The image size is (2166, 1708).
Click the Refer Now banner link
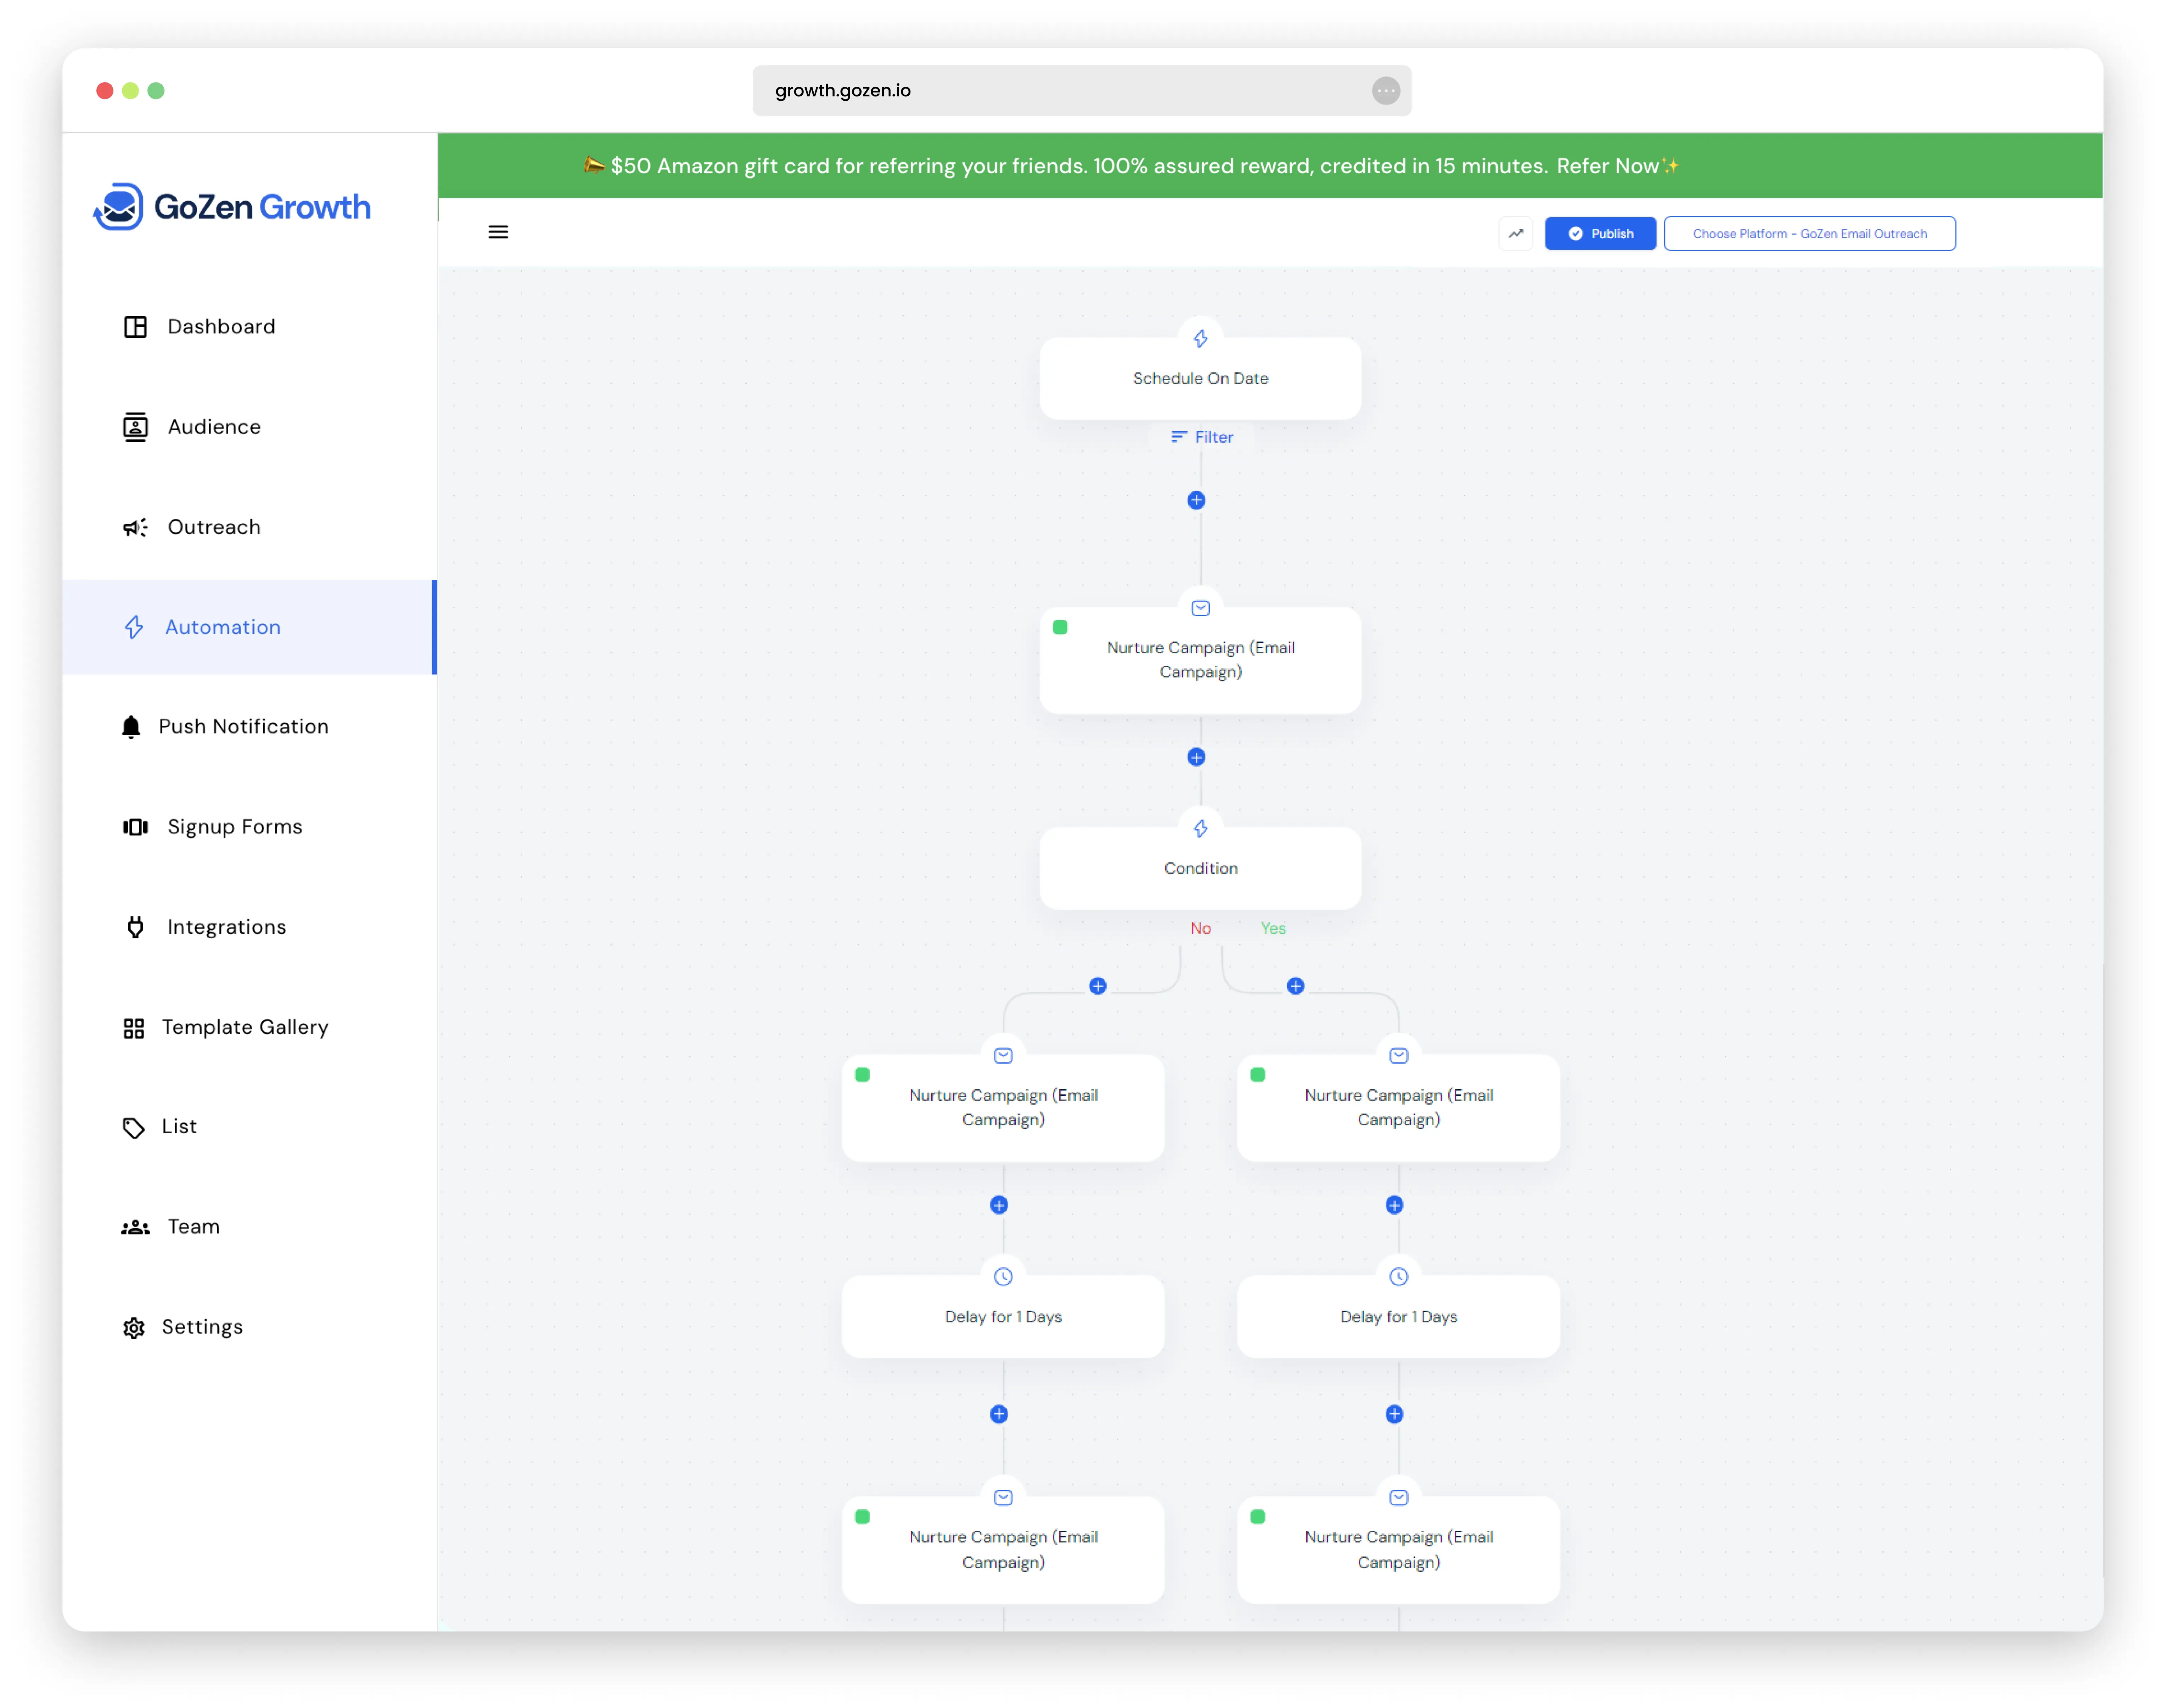[1607, 166]
